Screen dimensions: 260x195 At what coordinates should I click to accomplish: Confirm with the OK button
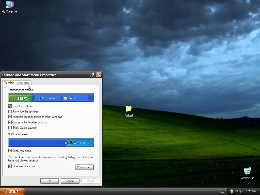click(x=50, y=181)
